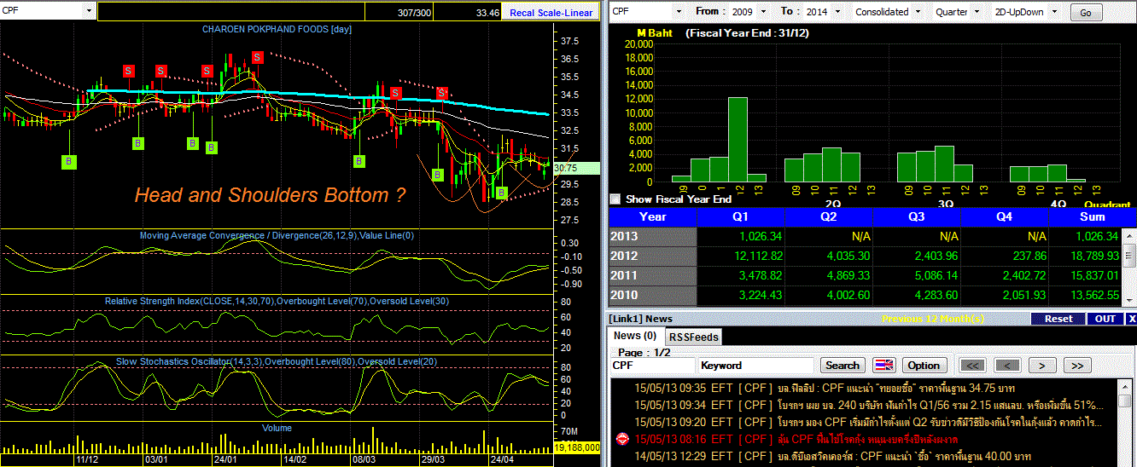Click the Q2 column header
The height and width of the screenshot is (467, 1137).
click(x=830, y=216)
